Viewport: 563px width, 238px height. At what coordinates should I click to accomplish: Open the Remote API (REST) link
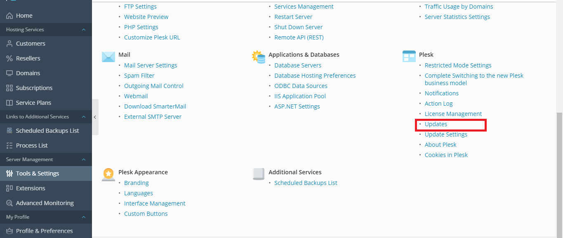299,37
